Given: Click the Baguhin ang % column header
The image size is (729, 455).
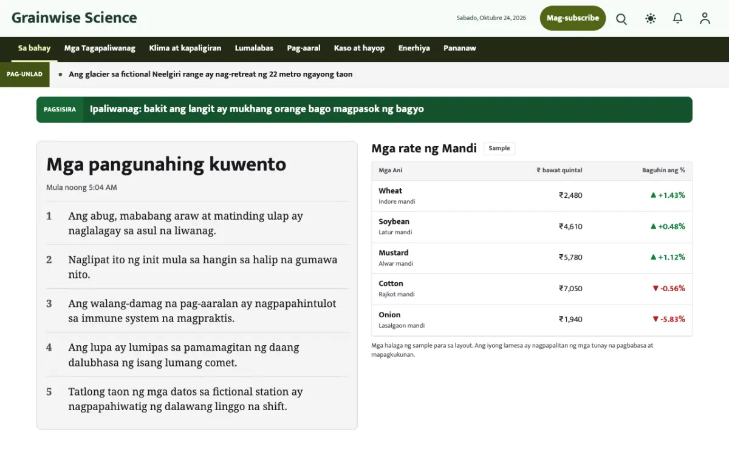Looking at the screenshot, I should pyautogui.click(x=663, y=170).
